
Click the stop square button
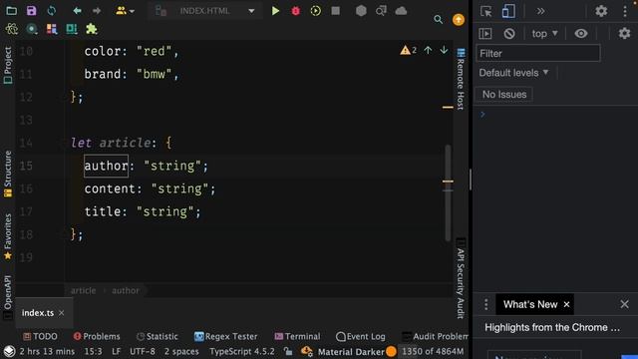tap(335, 11)
